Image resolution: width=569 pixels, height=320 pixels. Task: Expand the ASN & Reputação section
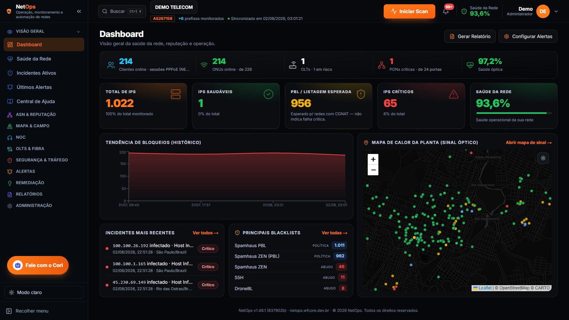point(44,114)
